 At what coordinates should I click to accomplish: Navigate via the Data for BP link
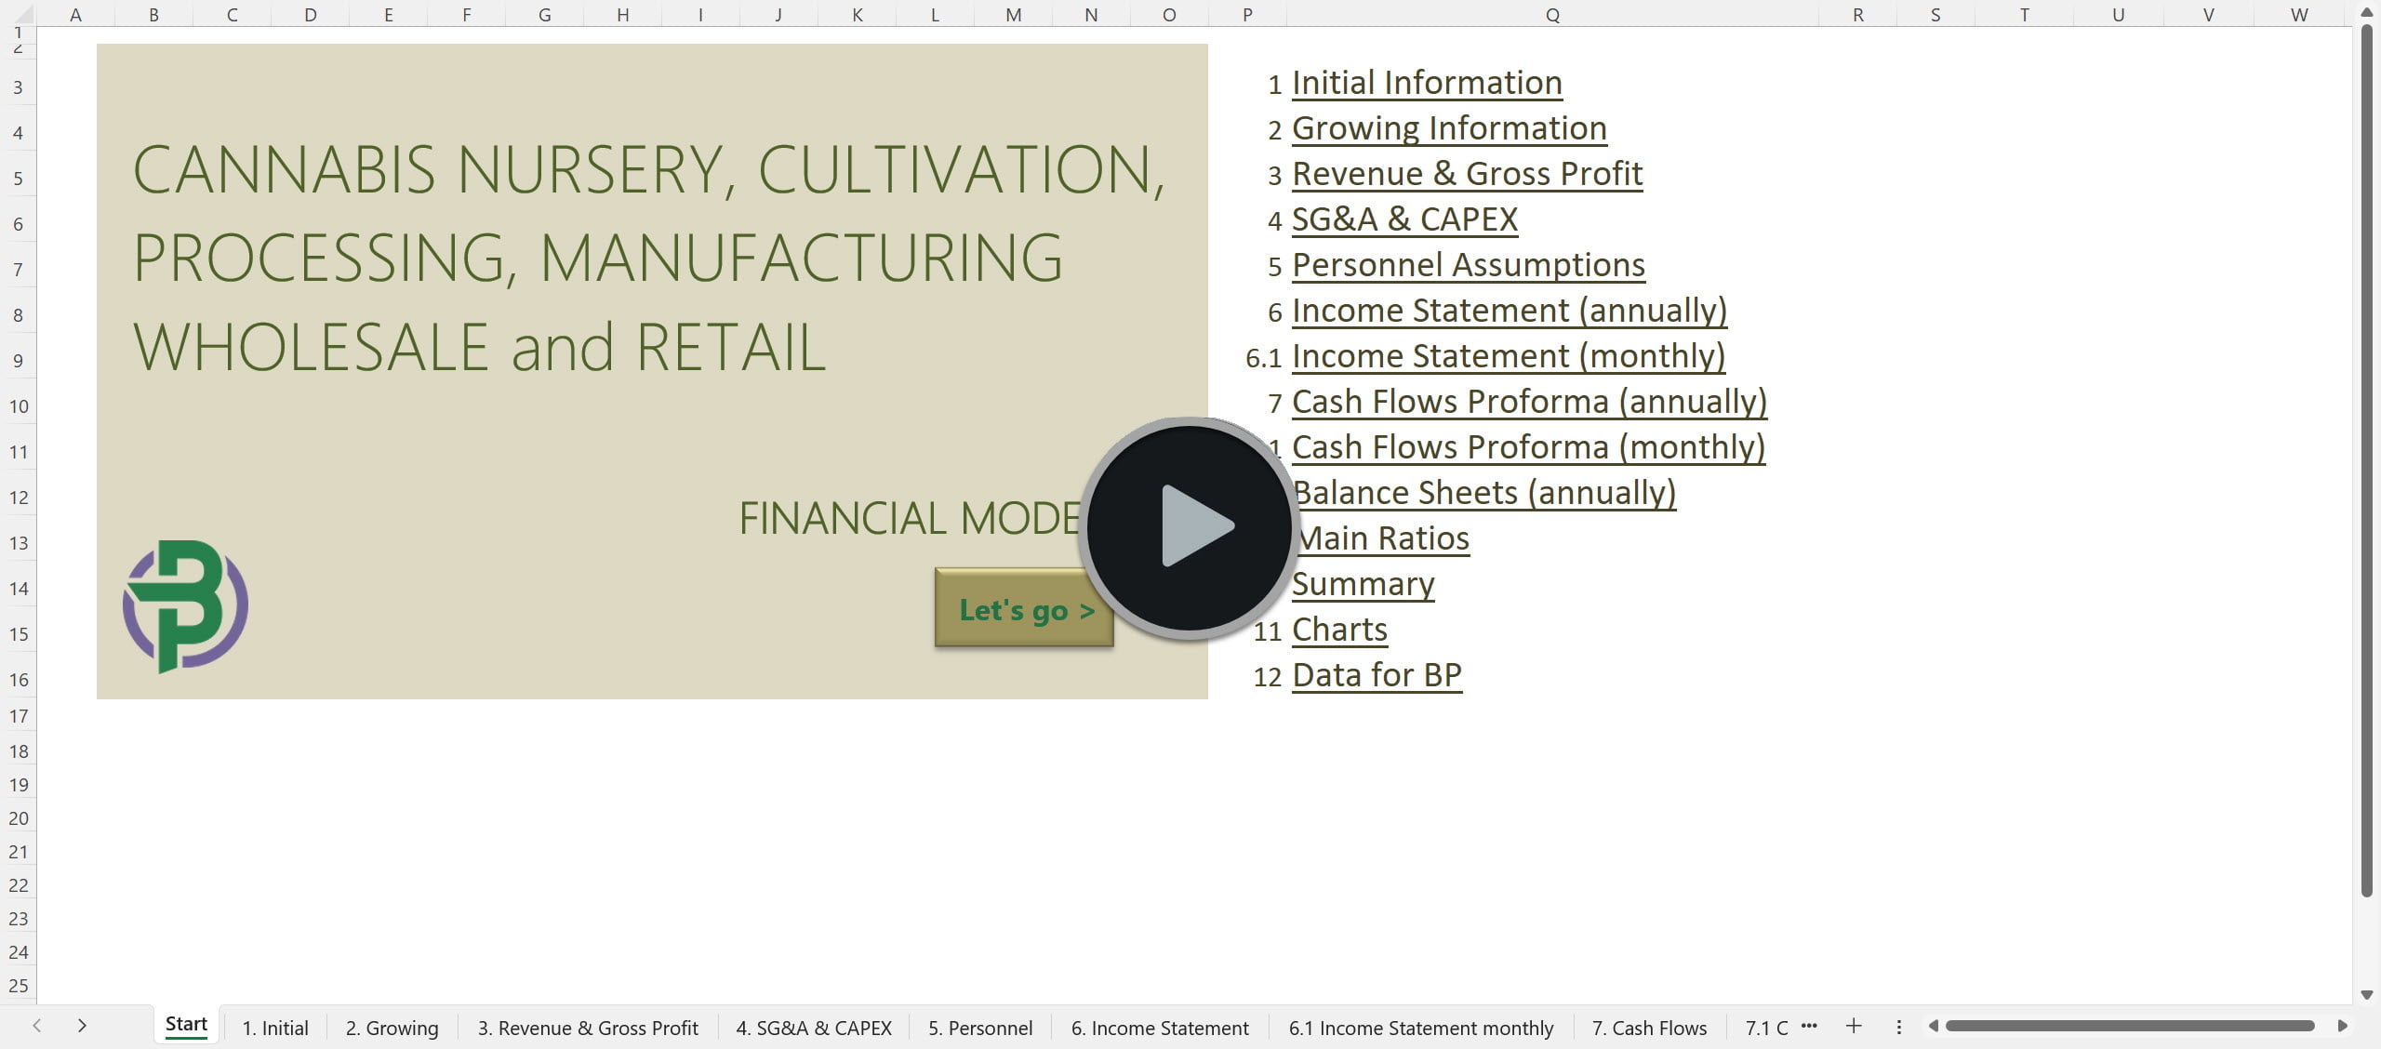click(1377, 674)
